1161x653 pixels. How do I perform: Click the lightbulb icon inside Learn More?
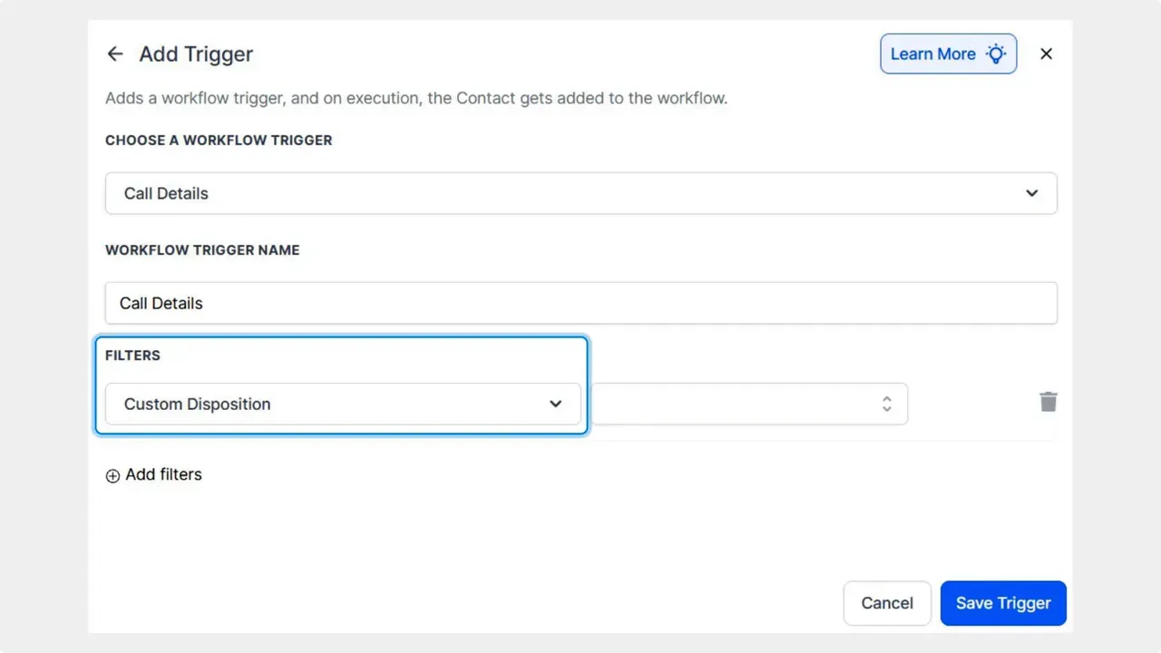[x=996, y=54]
